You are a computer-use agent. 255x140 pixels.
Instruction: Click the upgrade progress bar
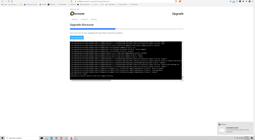[x=126, y=29]
